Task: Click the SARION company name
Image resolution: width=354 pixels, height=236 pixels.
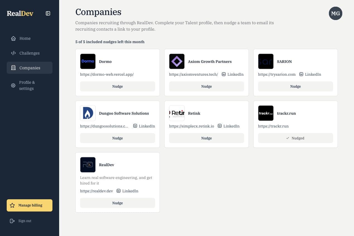Action: click(284, 62)
